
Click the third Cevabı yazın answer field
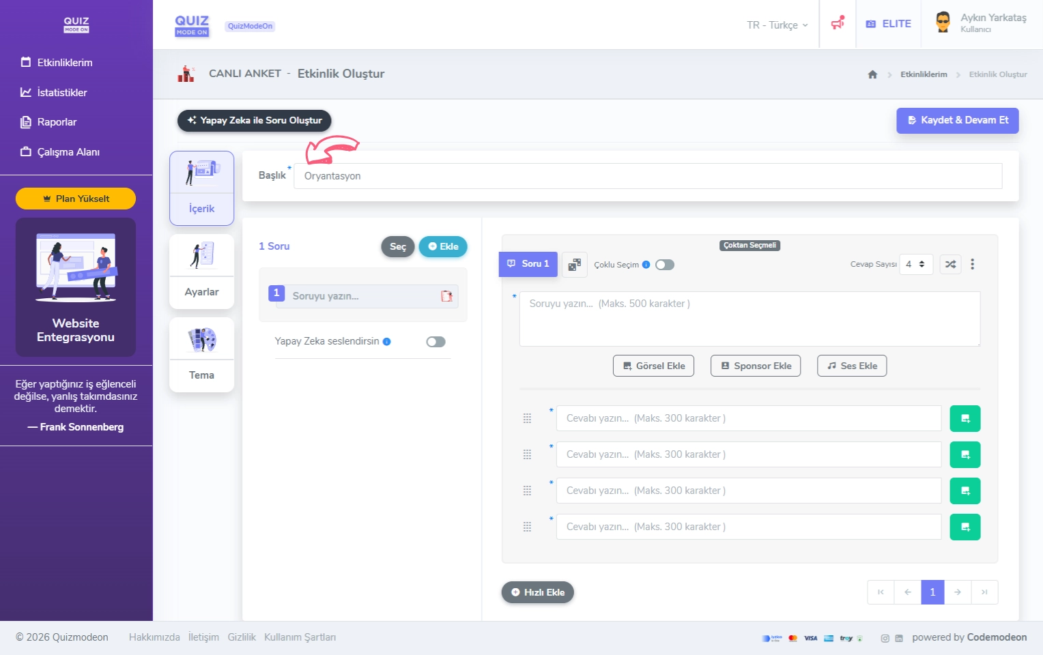749,491
